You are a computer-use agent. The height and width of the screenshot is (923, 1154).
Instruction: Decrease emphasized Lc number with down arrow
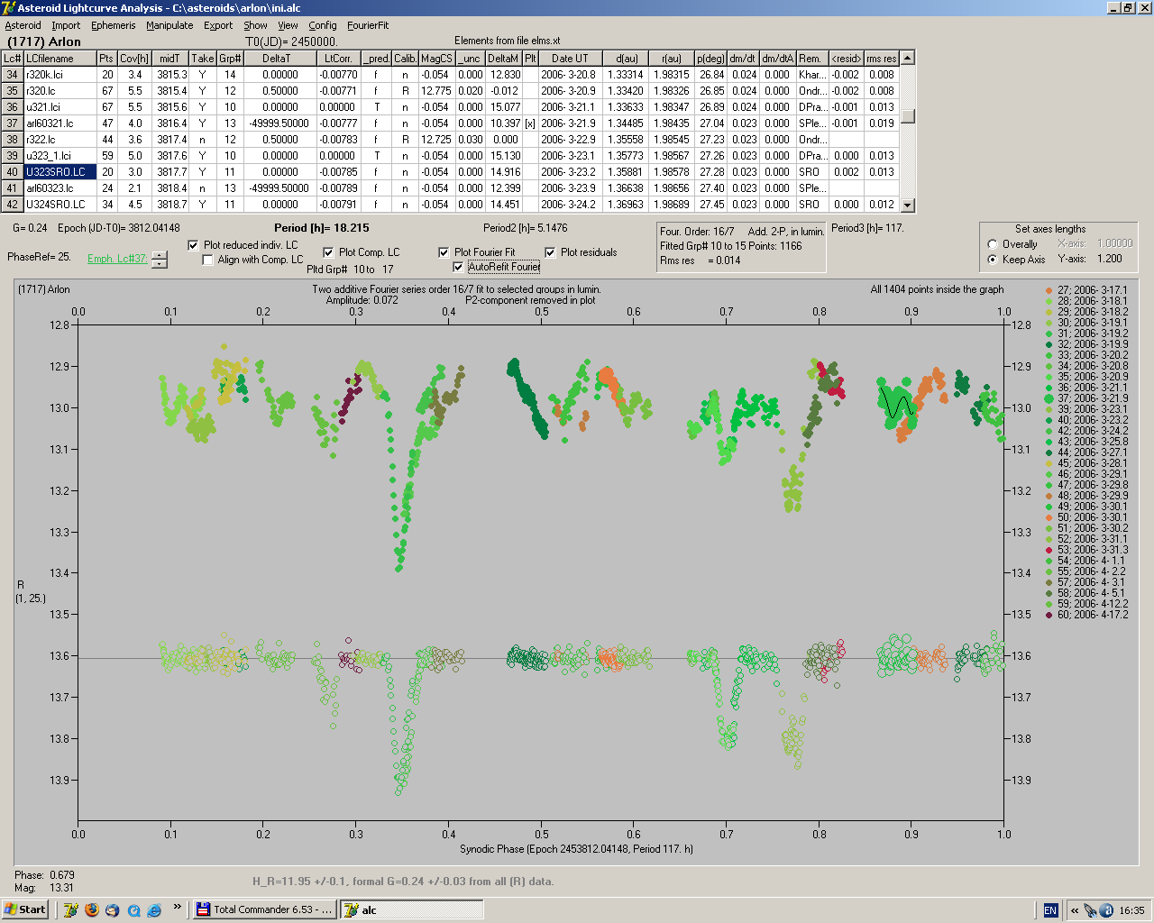pos(160,264)
